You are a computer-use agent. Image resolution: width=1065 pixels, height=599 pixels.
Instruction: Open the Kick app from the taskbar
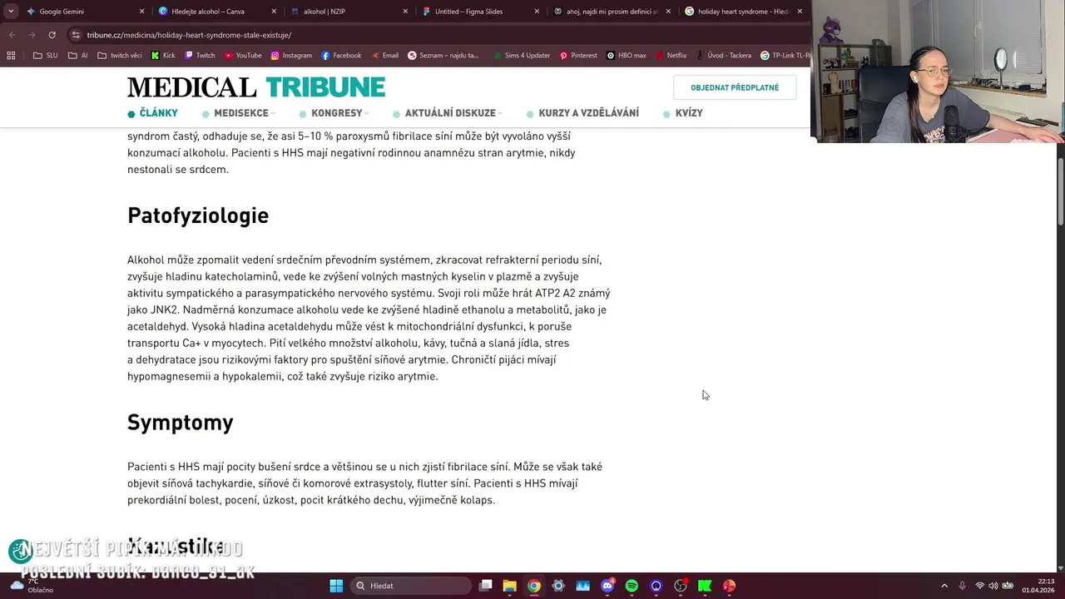(x=705, y=586)
